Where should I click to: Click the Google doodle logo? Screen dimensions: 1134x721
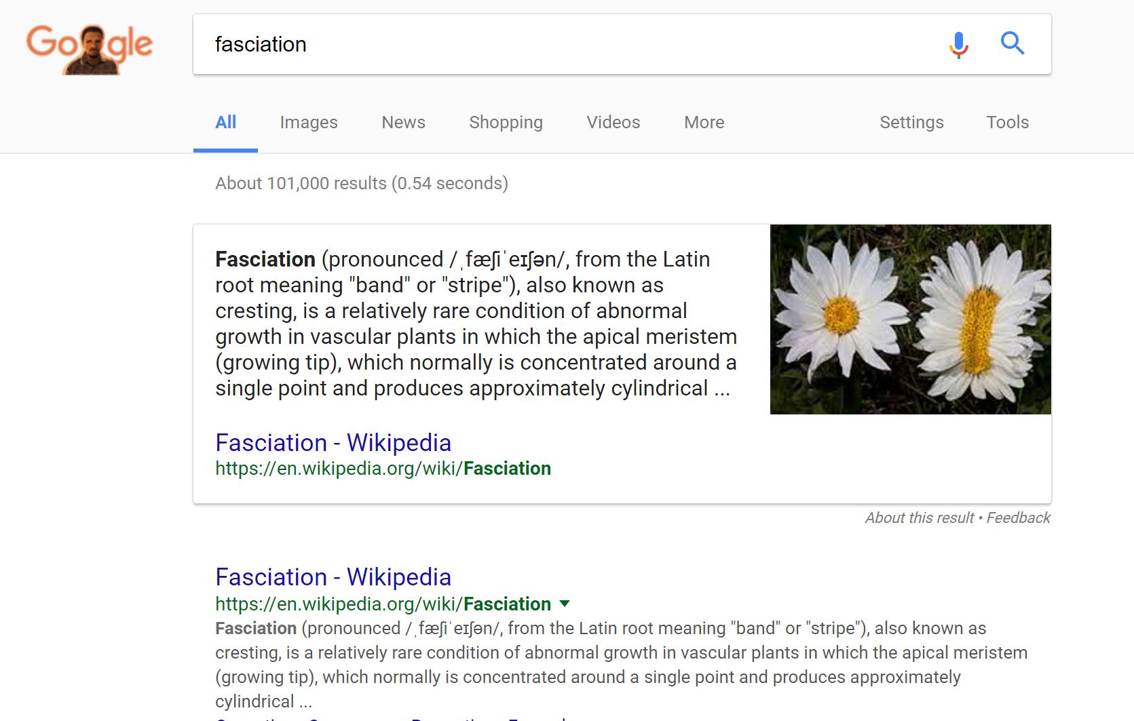coord(90,47)
